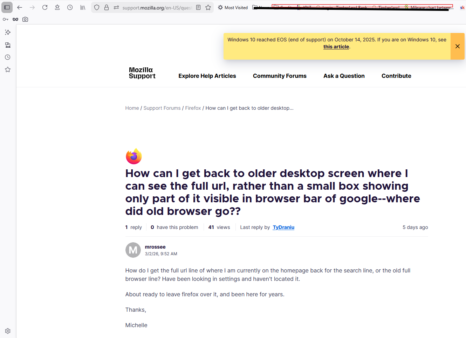Open the Bookmarks sidebar panel
This screenshot has height=338, width=466.
(x=8, y=69)
